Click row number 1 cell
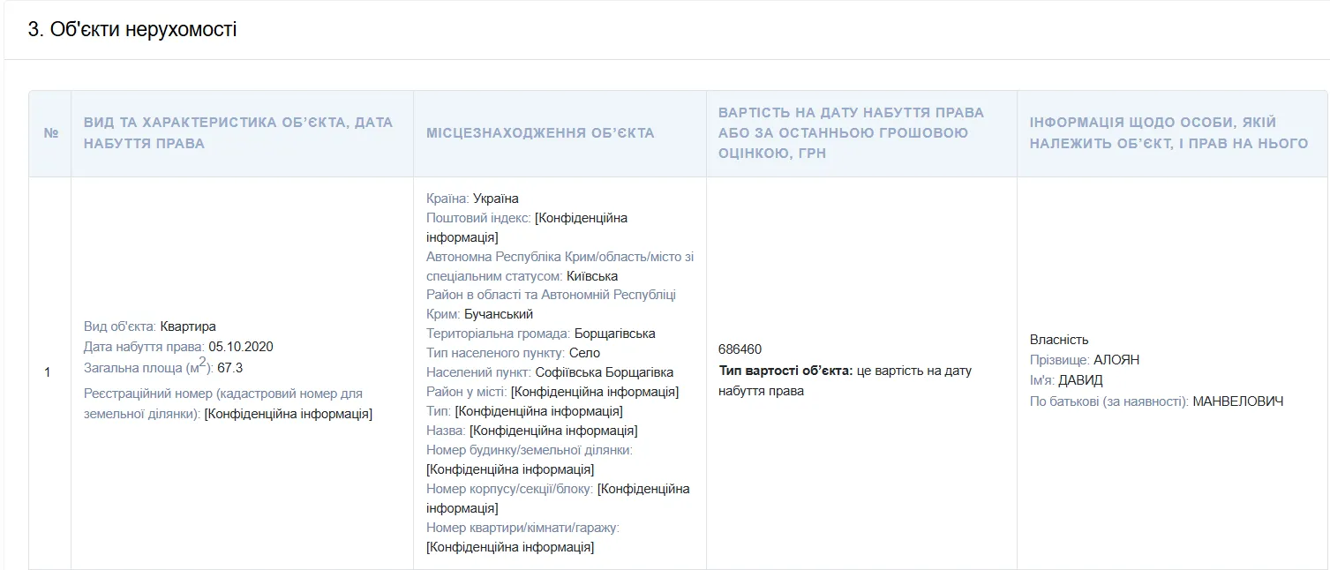 [48, 372]
